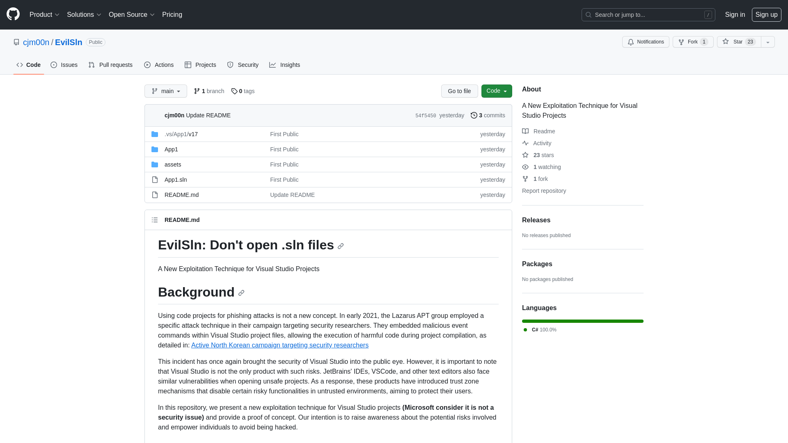Open the Pricing page
This screenshot has width=788, height=443.
coord(172,14)
